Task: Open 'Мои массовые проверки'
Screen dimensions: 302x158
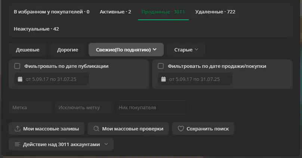Action: [128, 129]
